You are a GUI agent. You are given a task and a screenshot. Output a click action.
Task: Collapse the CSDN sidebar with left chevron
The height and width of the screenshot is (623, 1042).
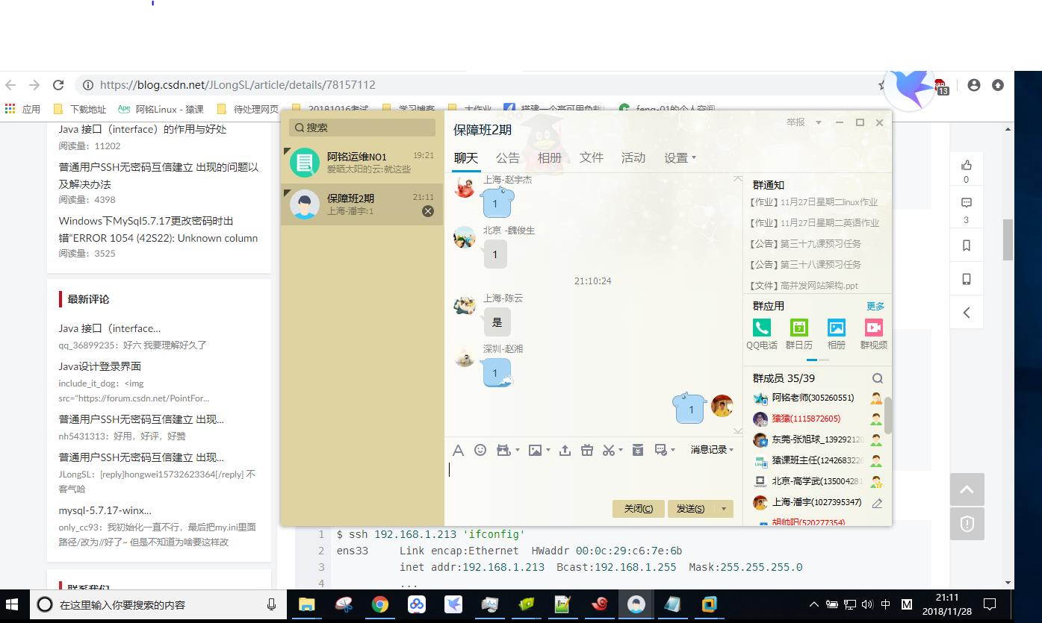pos(967,313)
